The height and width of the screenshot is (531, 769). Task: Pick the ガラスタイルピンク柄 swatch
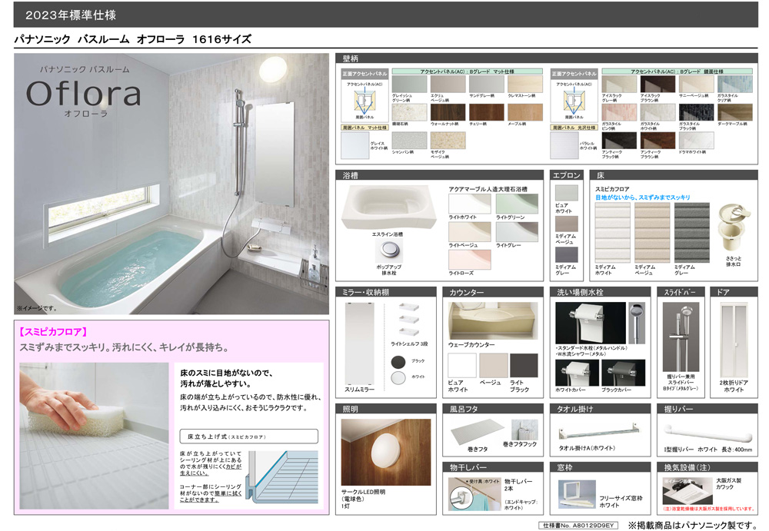619,112
